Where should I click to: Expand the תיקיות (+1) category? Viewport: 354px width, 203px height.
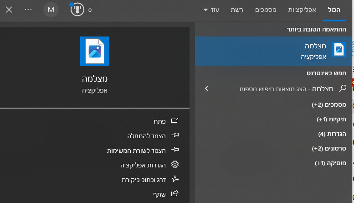331,119
